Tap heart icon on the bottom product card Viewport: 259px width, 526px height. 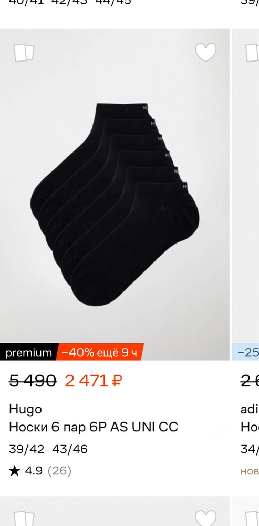tap(206, 518)
